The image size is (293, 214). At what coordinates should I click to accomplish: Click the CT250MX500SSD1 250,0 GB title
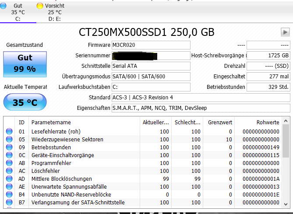point(146,32)
